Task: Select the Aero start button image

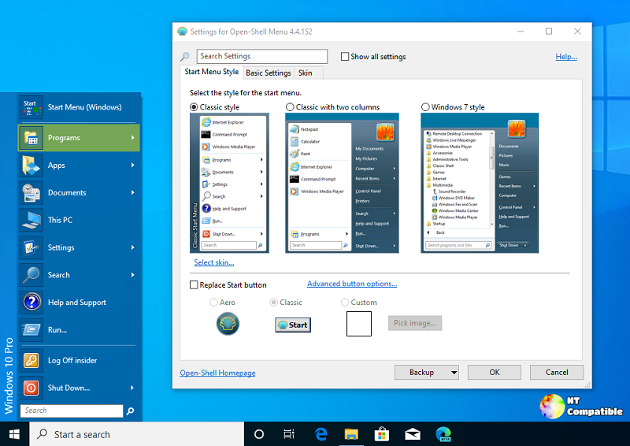Action: (x=228, y=324)
